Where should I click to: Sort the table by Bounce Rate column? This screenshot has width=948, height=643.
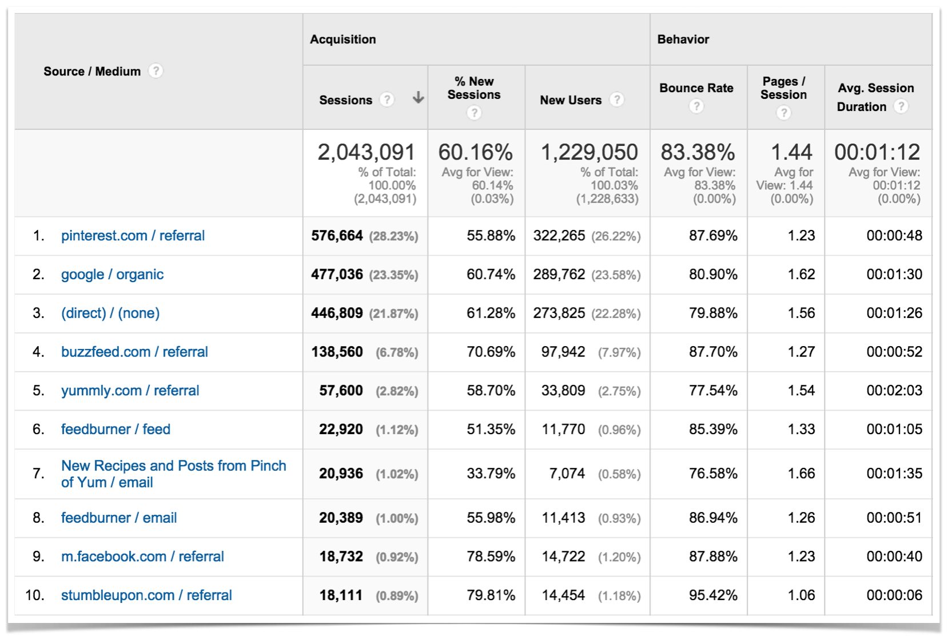tap(696, 89)
